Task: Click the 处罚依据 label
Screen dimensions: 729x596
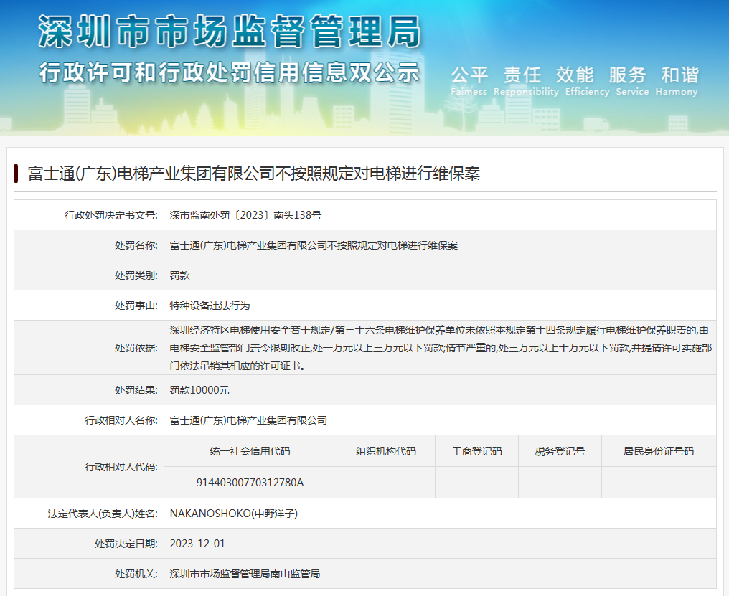Action: tap(136, 349)
